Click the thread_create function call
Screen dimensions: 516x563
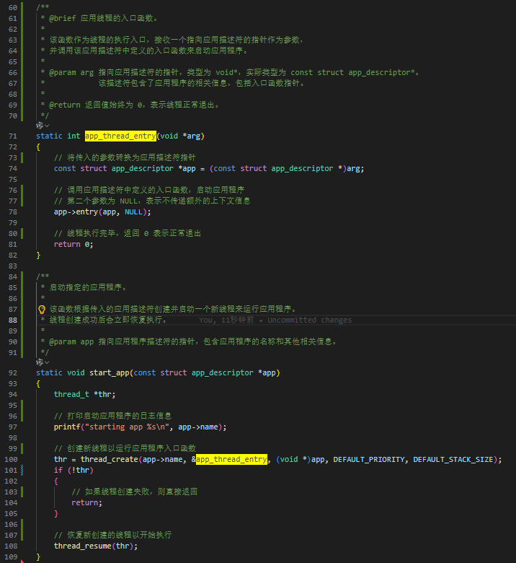click(110, 459)
